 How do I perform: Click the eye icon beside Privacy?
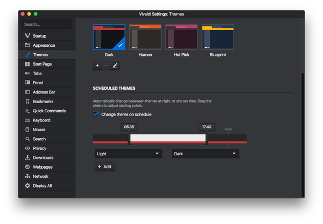point(27,148)
